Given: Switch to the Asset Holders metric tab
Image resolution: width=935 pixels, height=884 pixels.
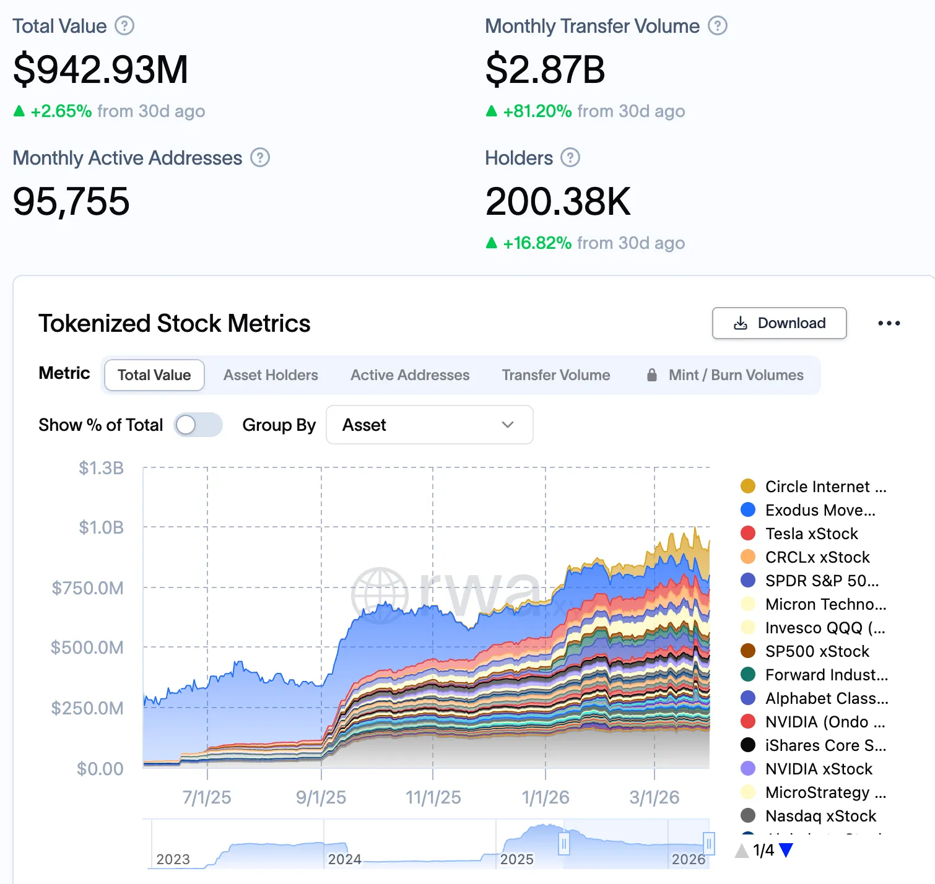Looking at the screenshot, I should [271, 375].
